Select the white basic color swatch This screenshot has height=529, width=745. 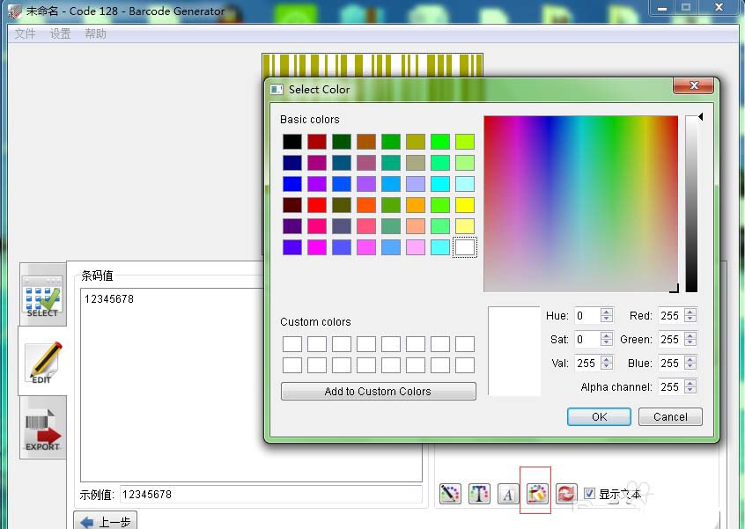(465, 247)
